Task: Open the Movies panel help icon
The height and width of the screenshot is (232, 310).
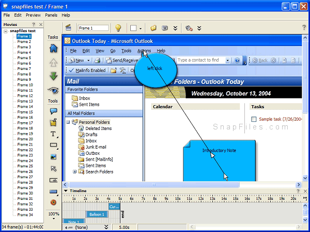Action: click(x=34, y=24)
